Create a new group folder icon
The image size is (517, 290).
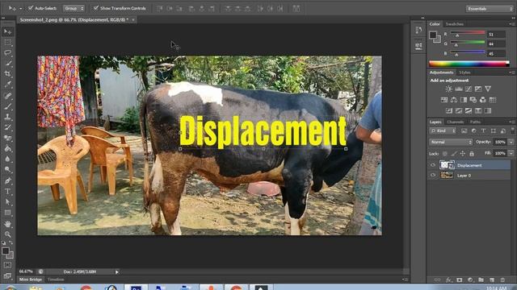[481, 280]
